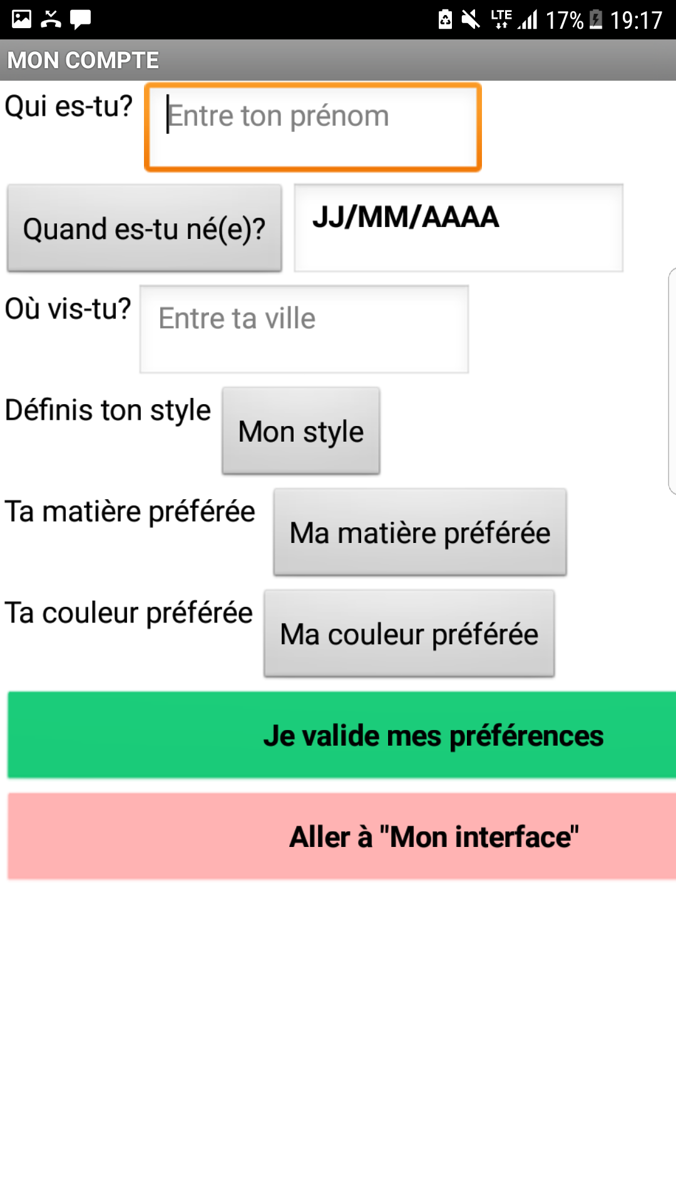The image size is (676, 1201).
Task: Open the chat message notification icon
Action: (80, 19)
